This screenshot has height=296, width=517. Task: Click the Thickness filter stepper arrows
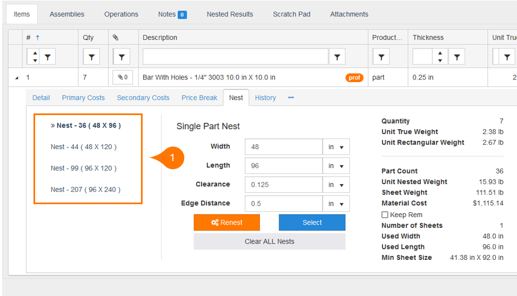(440, 57)
